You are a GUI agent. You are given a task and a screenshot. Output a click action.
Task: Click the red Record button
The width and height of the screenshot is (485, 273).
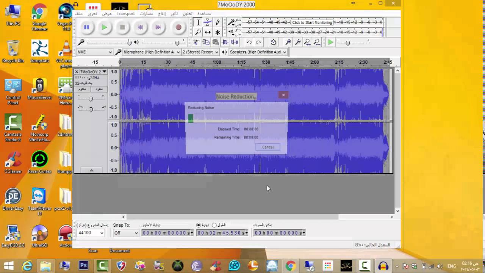(x=178, y=27)
